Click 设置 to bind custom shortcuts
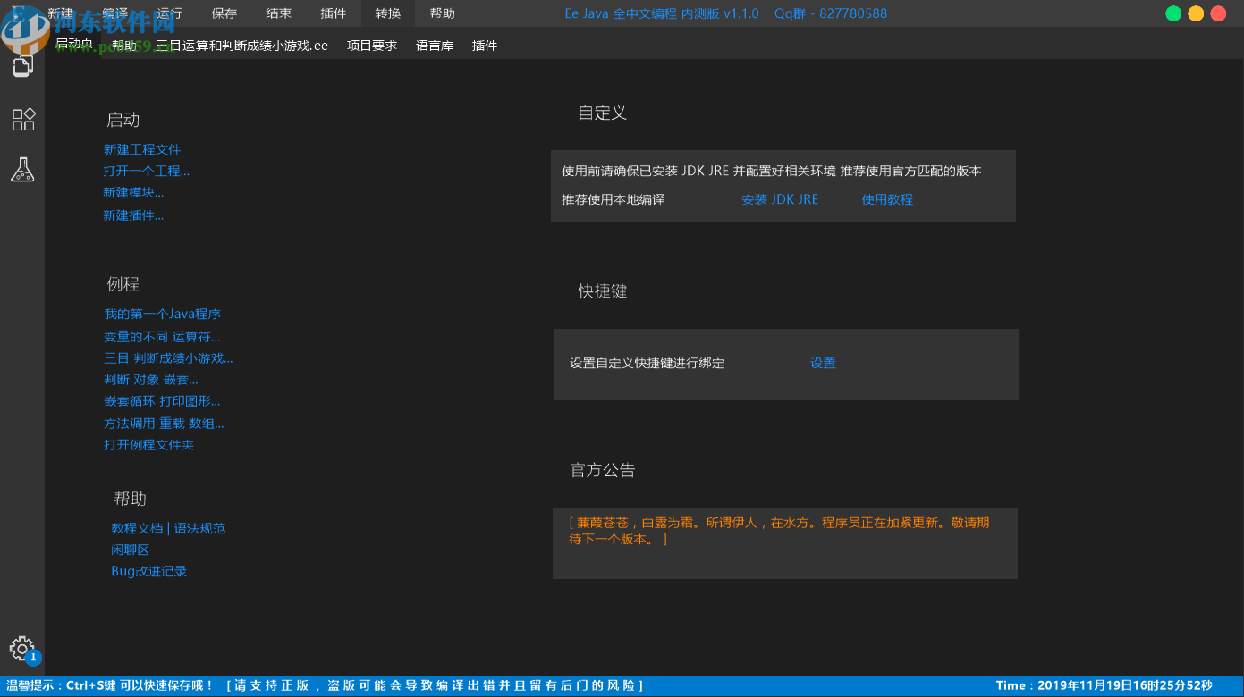 (x=822, y=363)
